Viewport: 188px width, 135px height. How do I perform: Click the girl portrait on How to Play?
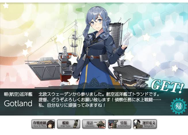[51, 124]
